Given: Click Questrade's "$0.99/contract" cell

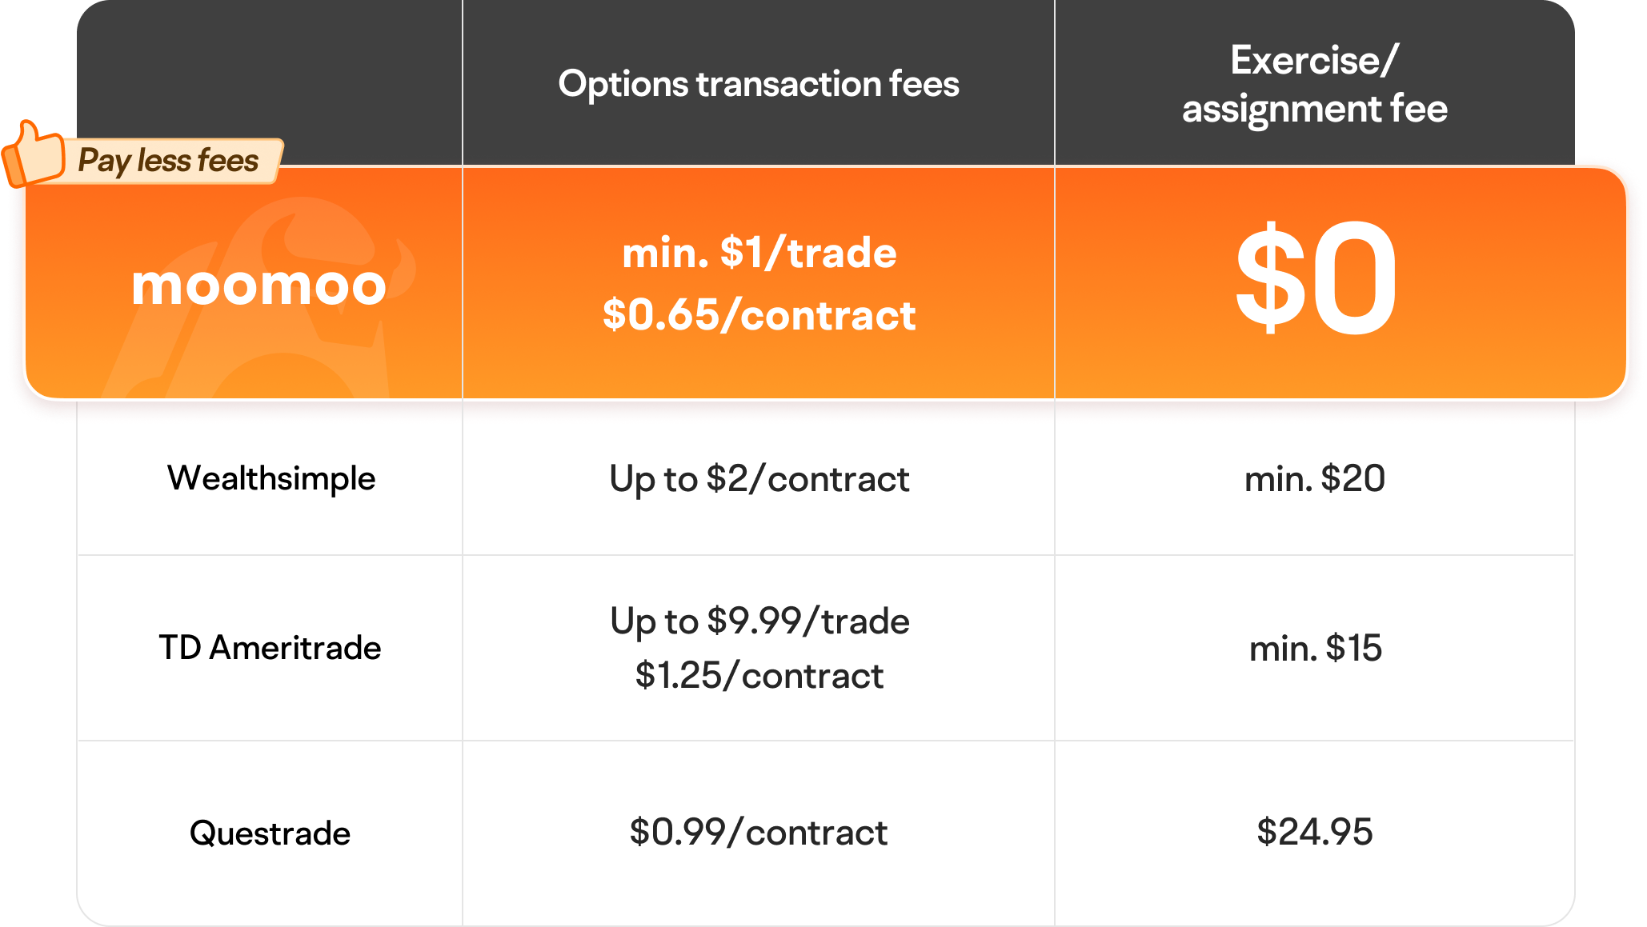Looking at the screenshot, I should [x=759, y=833].
